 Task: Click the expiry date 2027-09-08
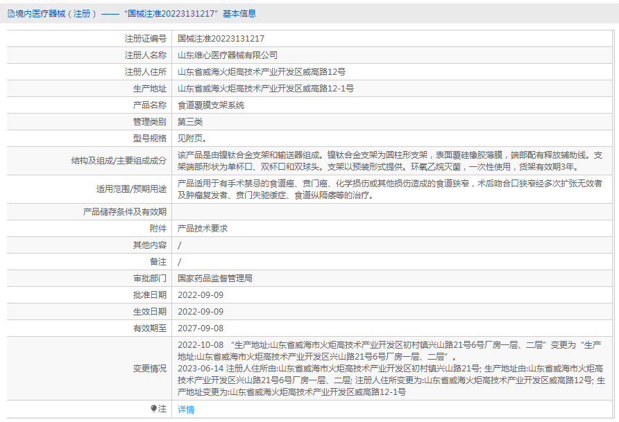tap(201, 328)
